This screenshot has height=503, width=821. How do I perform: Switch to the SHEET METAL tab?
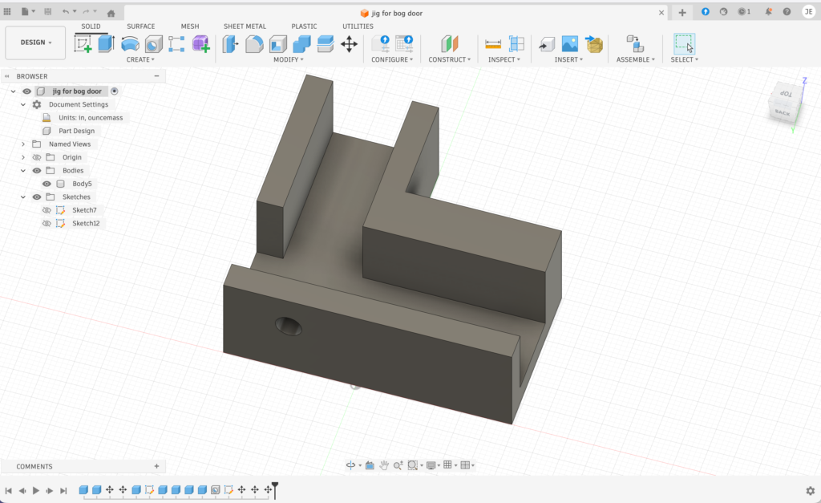click(x=245, y=26)
